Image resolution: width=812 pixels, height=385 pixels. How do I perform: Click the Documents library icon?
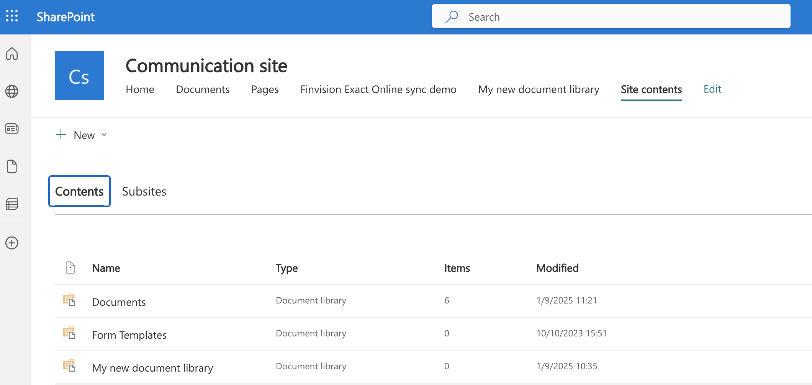pos(69,300)
